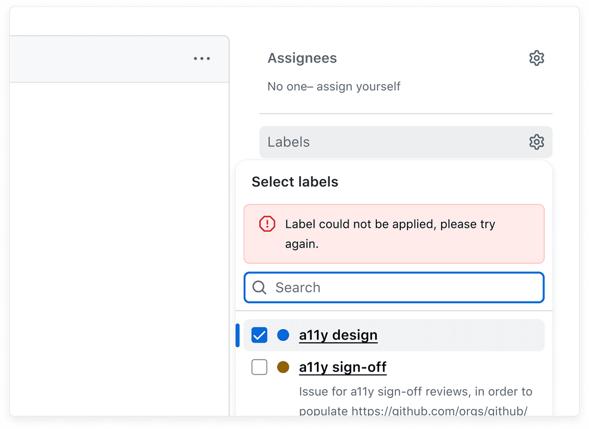
Task: Open the ellipsis options menu
Action: pyautogui.click(x=202, y=58)
